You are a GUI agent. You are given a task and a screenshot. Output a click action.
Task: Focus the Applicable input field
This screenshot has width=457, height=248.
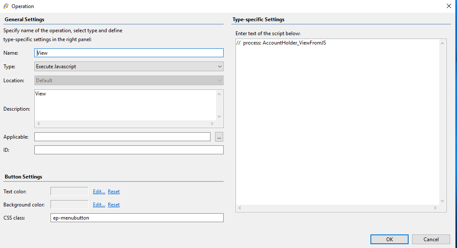click(122, 137)
